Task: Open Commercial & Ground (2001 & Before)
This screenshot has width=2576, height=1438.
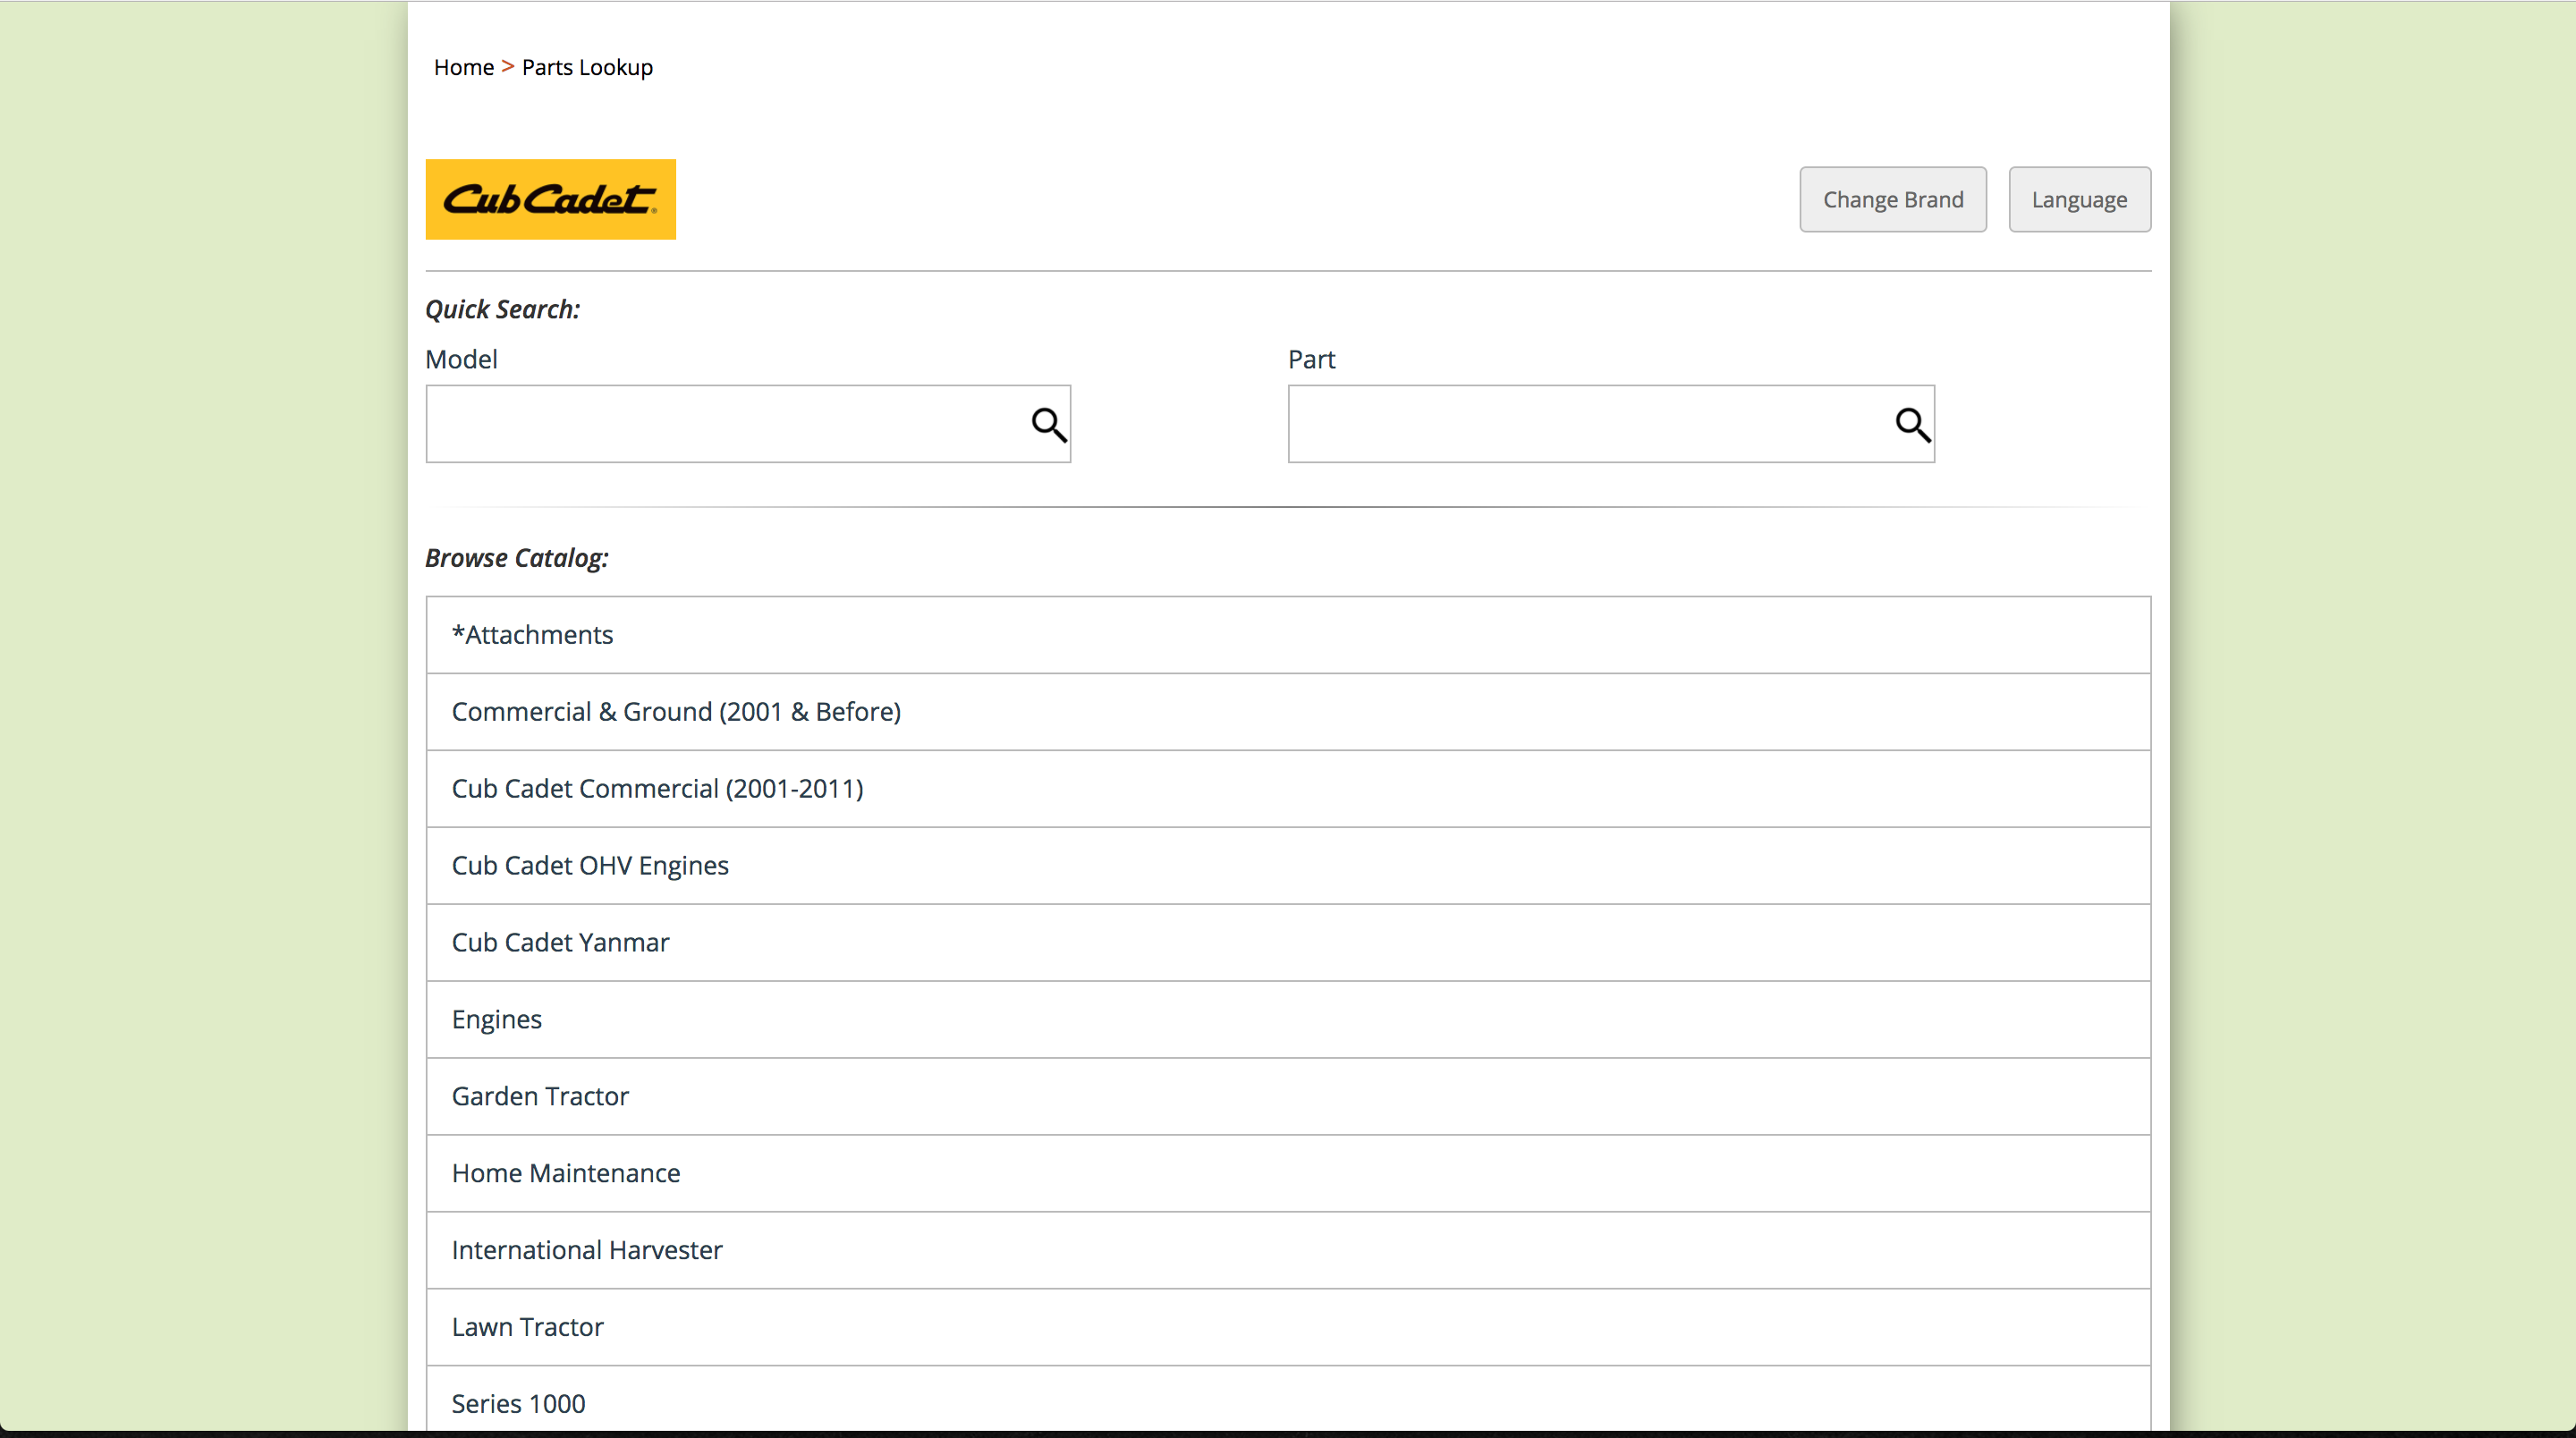Action: pyautogui.click(x=1288, y=712)
